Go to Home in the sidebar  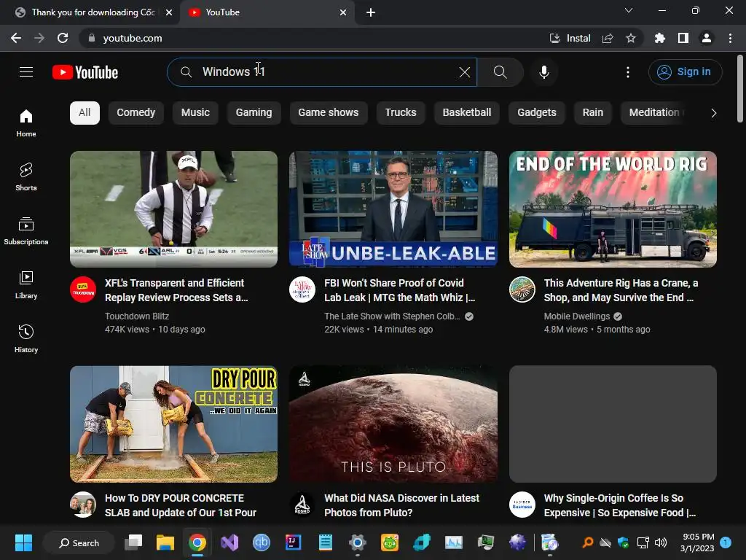point(26,122)
